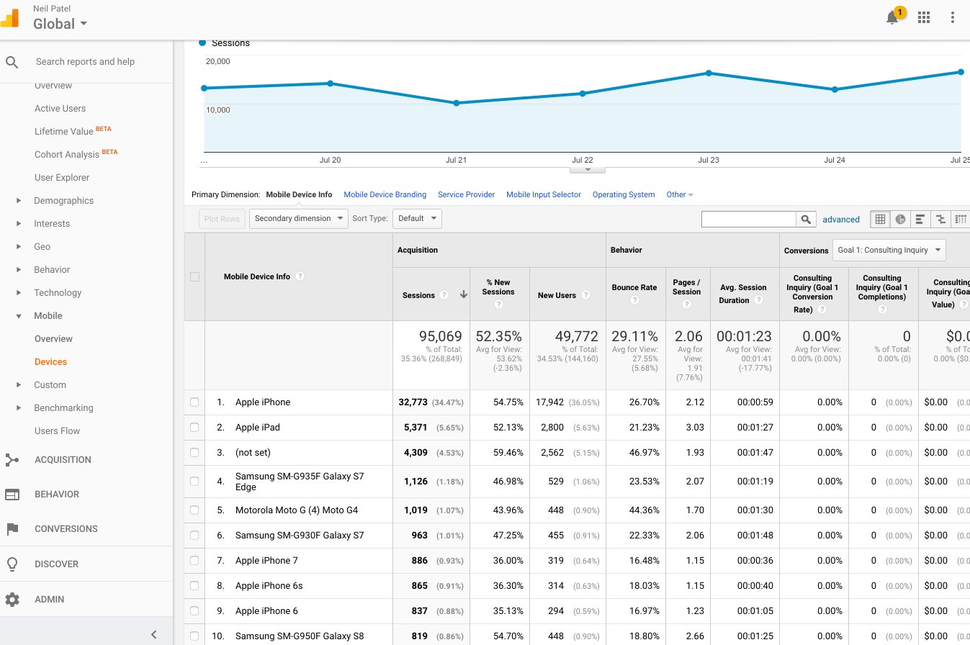Switch dimension to Service Provider

click(467, 195)
